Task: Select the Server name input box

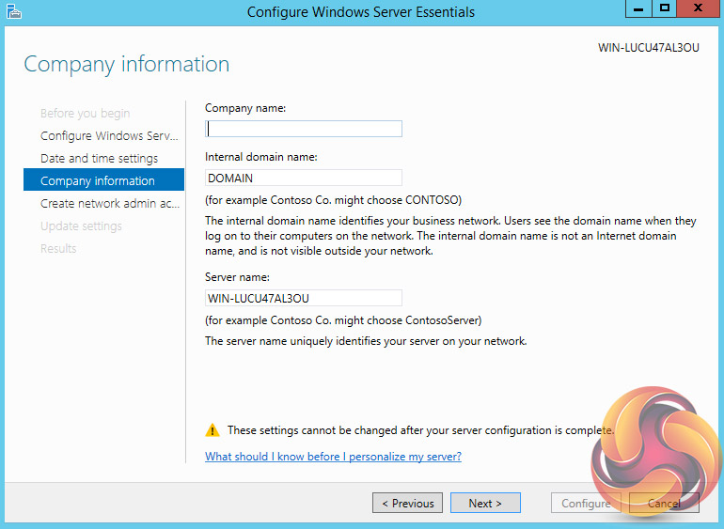Action: 303,298
